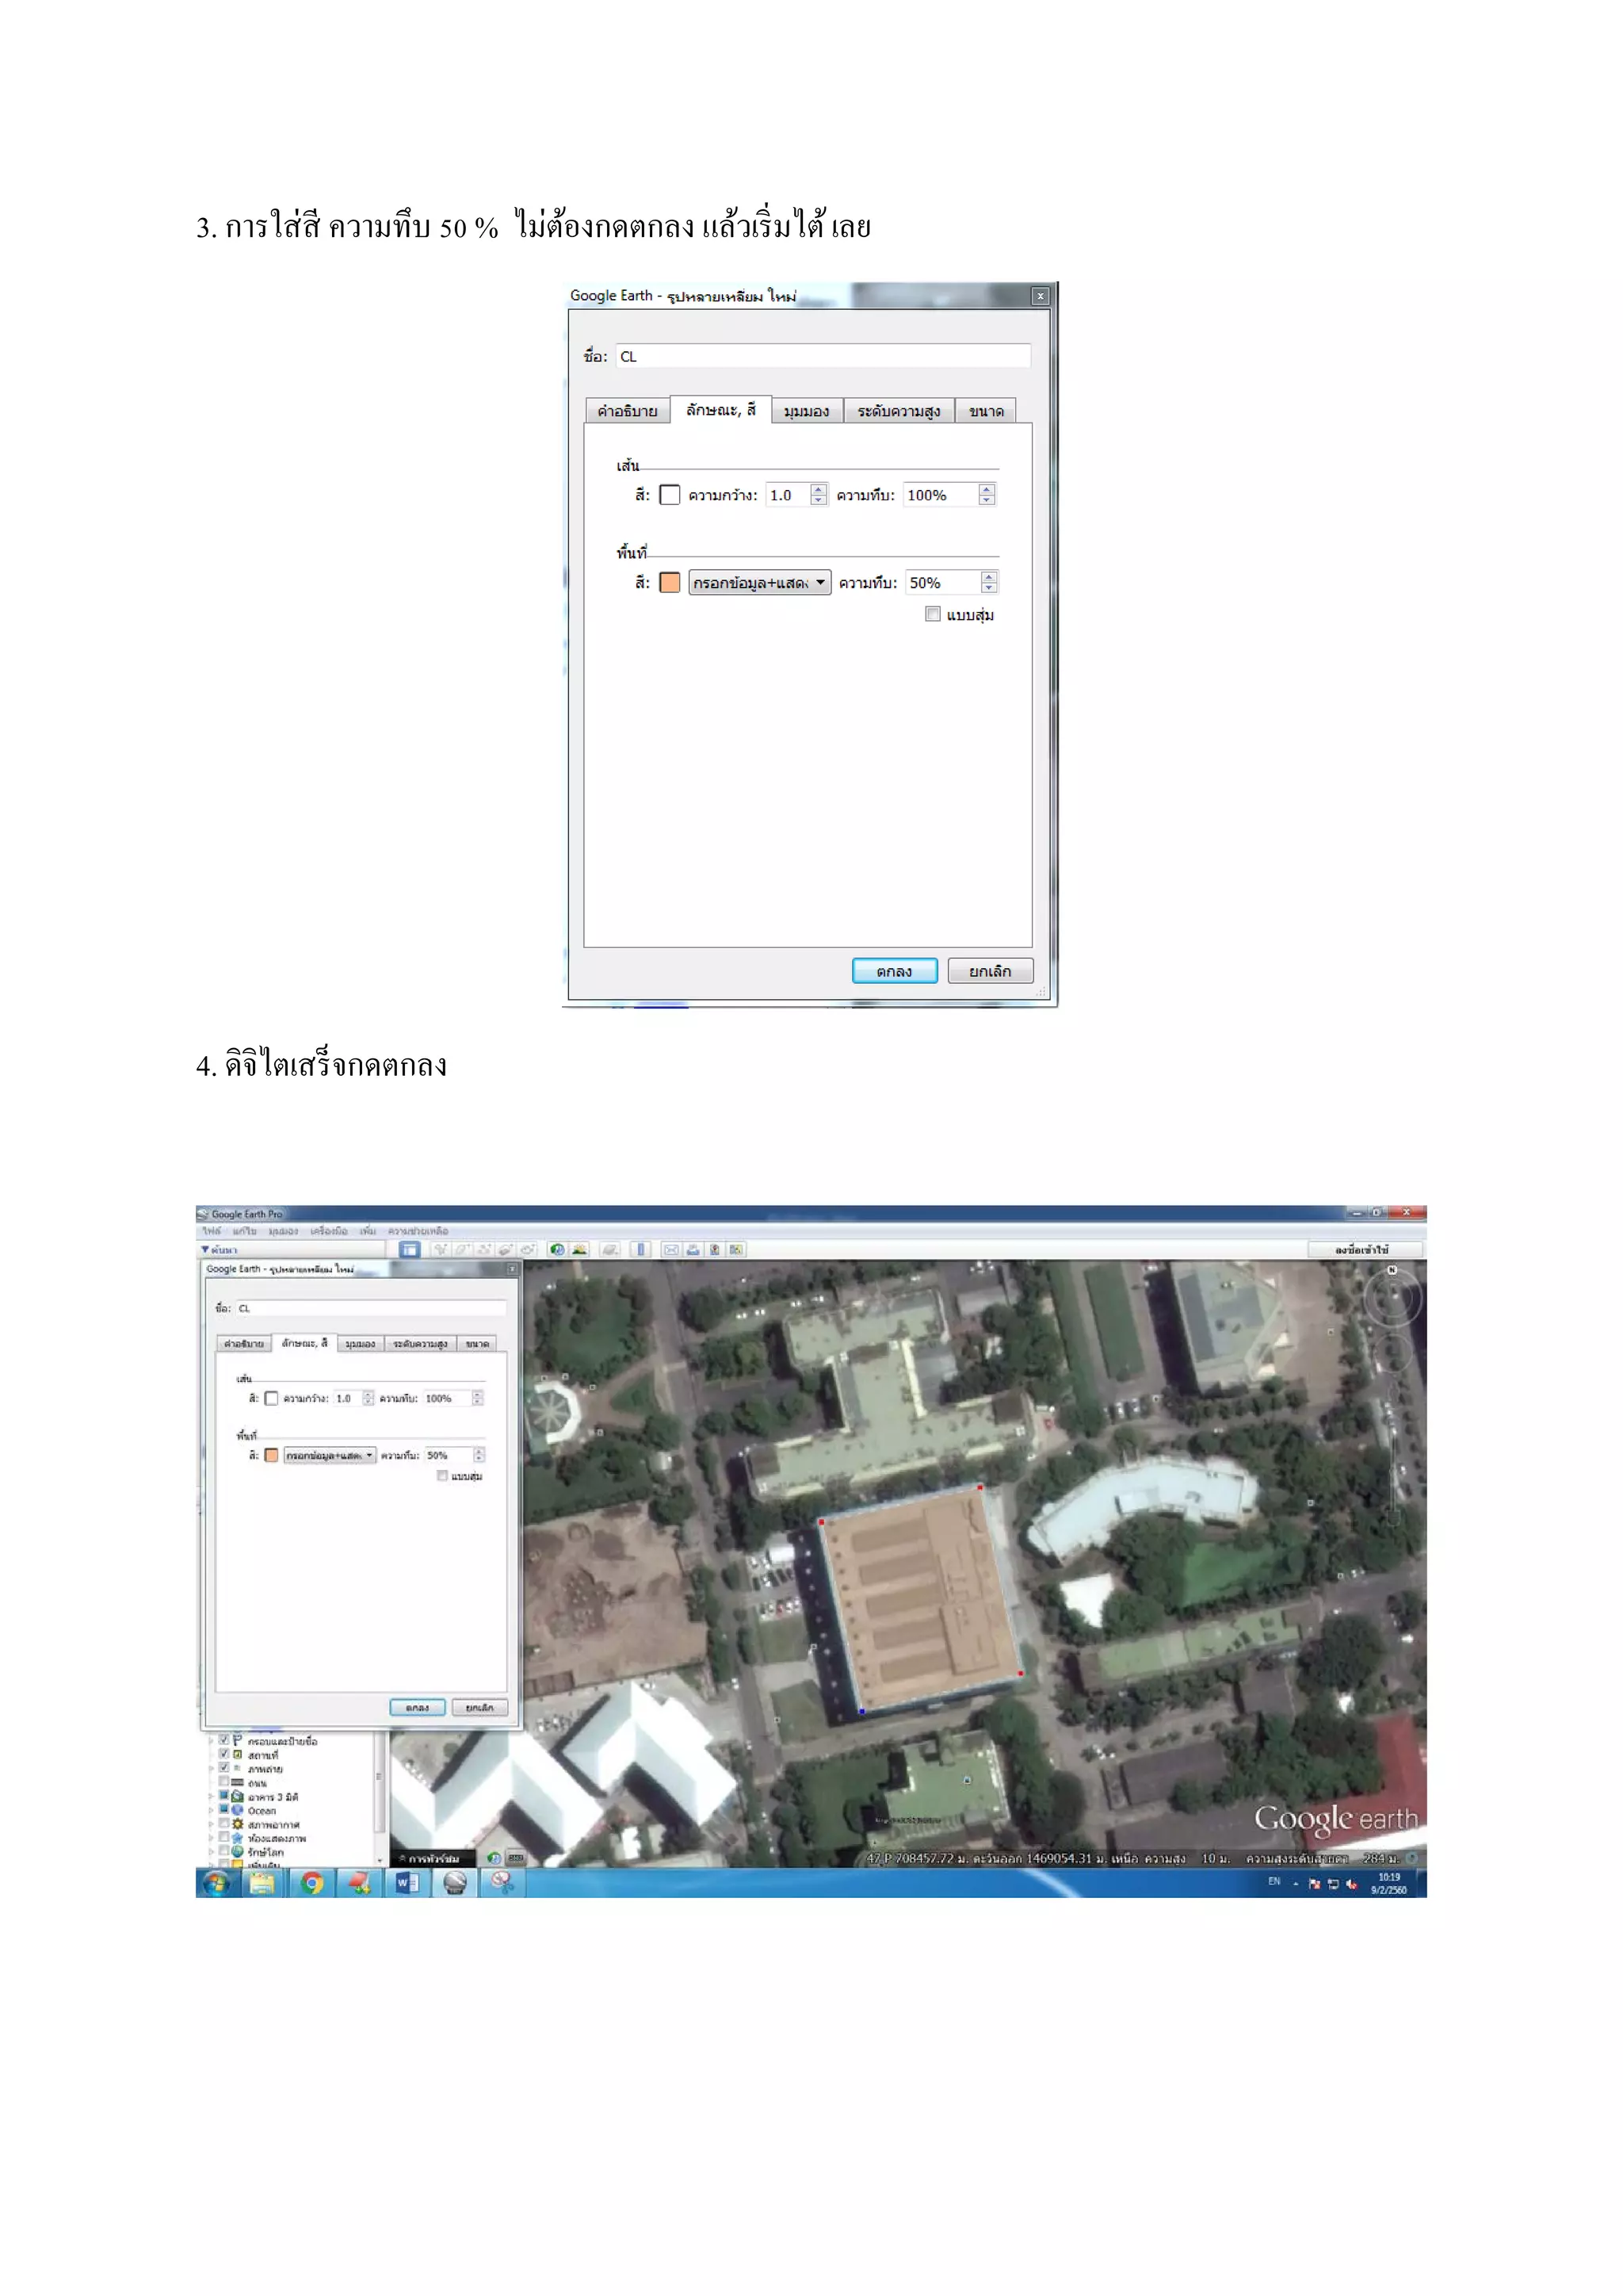
Task: Click the print icon in Google Earth toolbar
Action: (693, 1250)
